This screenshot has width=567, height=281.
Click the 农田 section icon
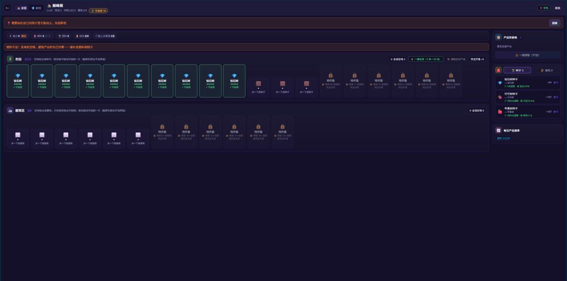10,59
